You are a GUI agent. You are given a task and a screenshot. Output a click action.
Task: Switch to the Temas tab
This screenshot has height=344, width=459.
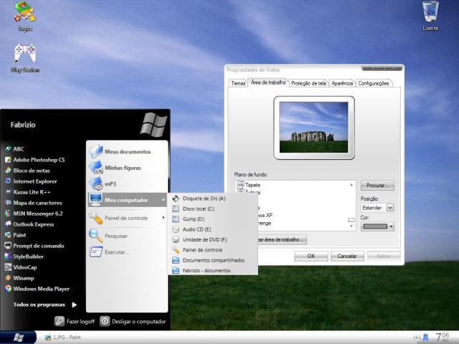238,83
